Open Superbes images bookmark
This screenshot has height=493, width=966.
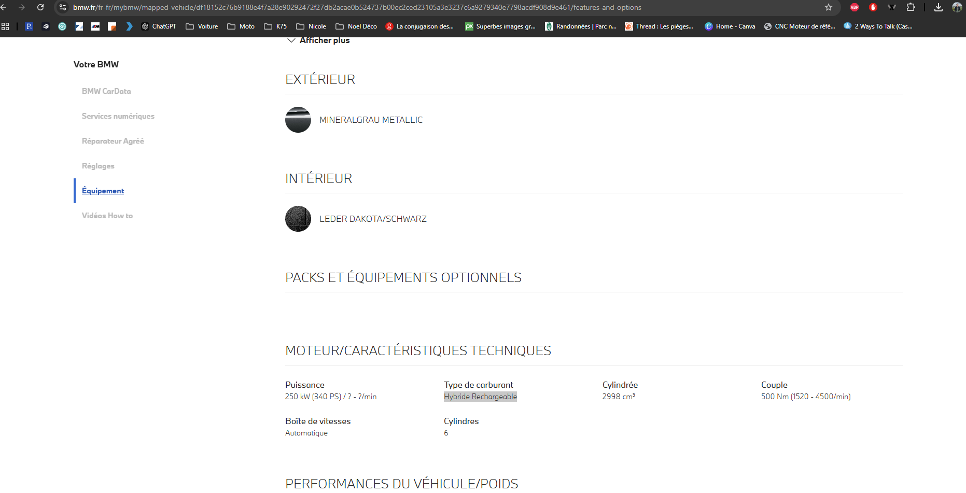tap(500, 26)
